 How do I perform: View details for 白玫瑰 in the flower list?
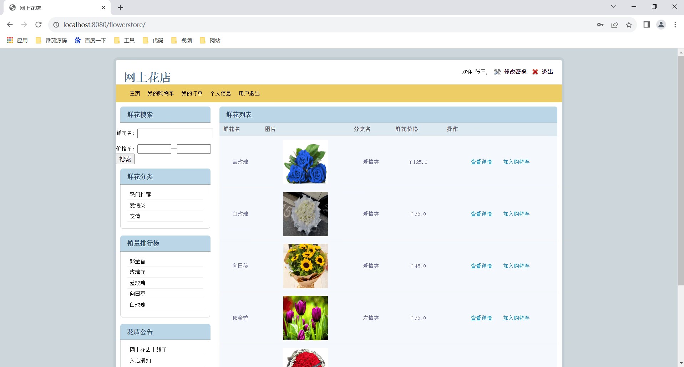[481, 214]
